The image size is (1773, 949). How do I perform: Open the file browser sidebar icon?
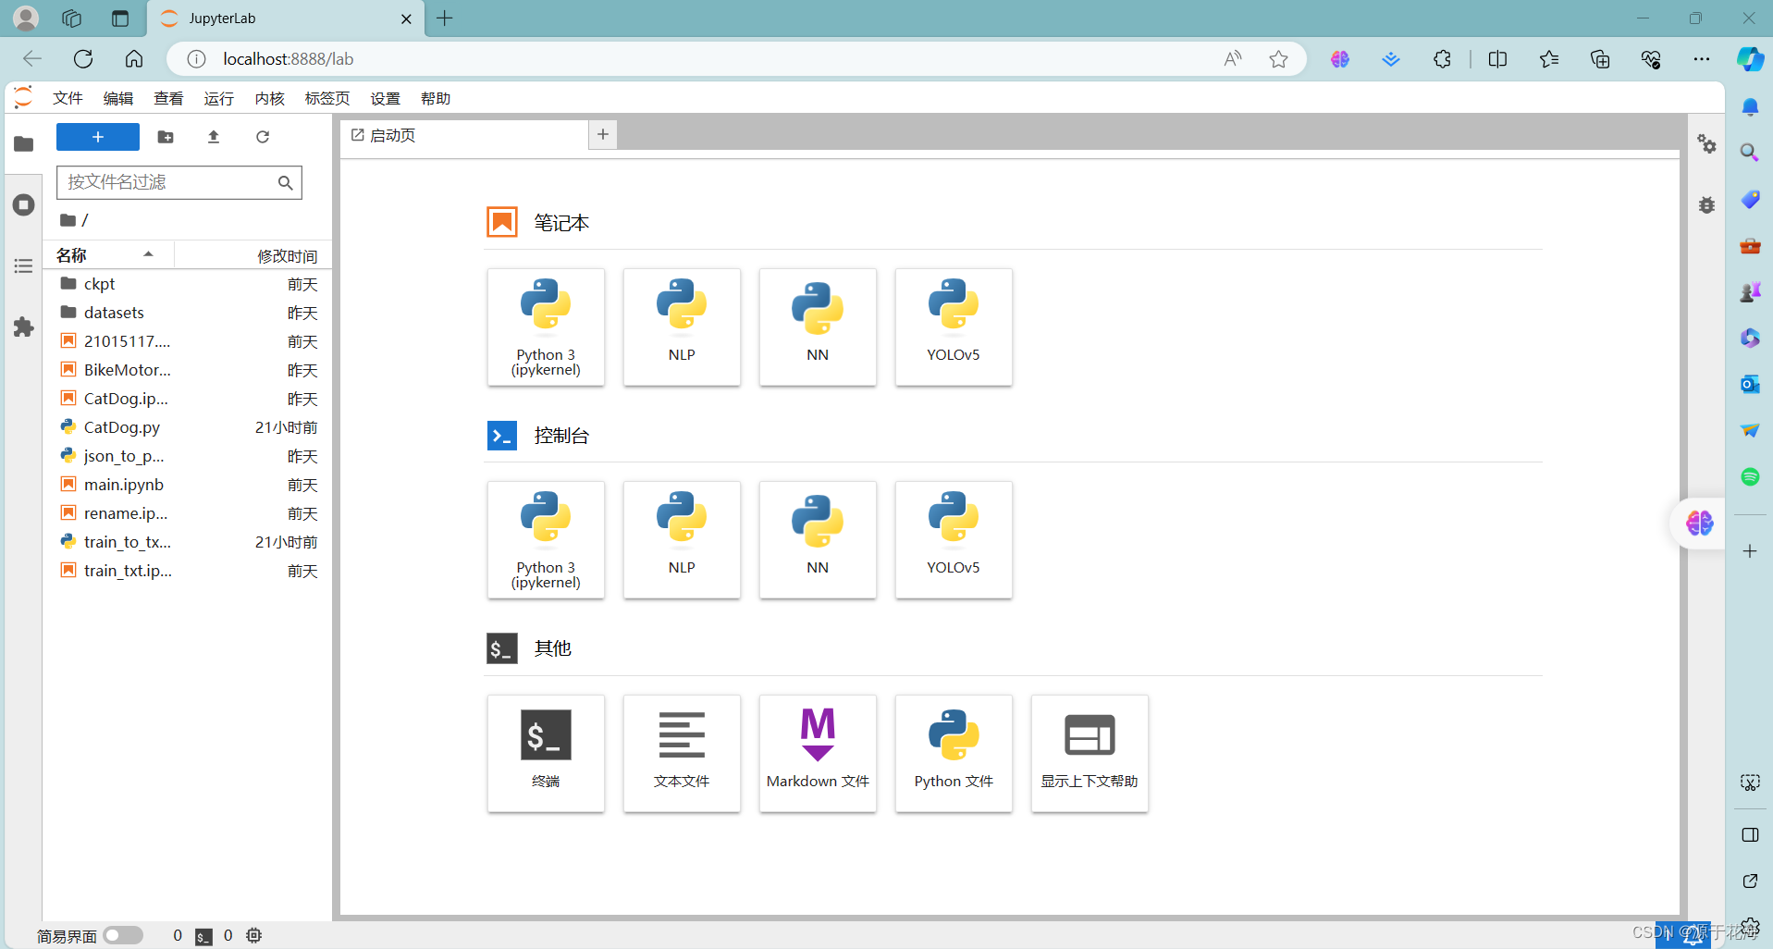point(24,143)
